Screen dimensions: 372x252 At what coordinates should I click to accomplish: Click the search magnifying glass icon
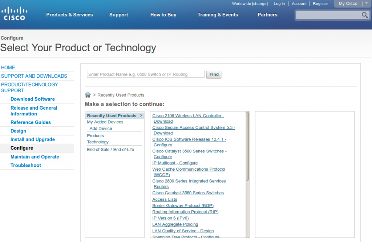coord(364,15)
